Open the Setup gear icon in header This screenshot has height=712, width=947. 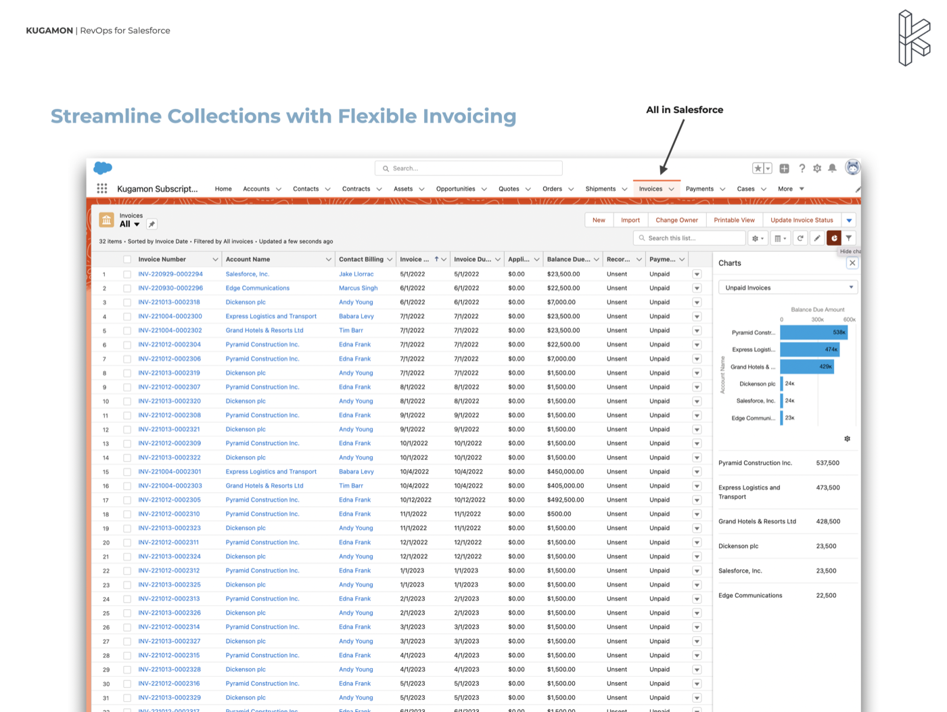click(817, 168)
